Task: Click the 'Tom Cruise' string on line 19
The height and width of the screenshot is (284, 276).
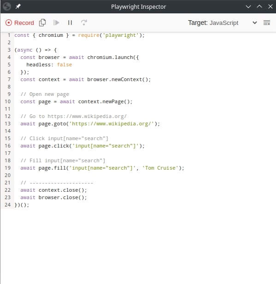Action: pyautogui.click(x=159, y=168)
